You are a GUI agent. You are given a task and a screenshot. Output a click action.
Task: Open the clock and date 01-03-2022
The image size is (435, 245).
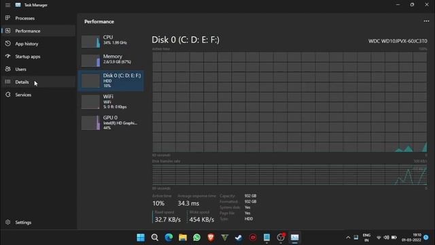411,238
